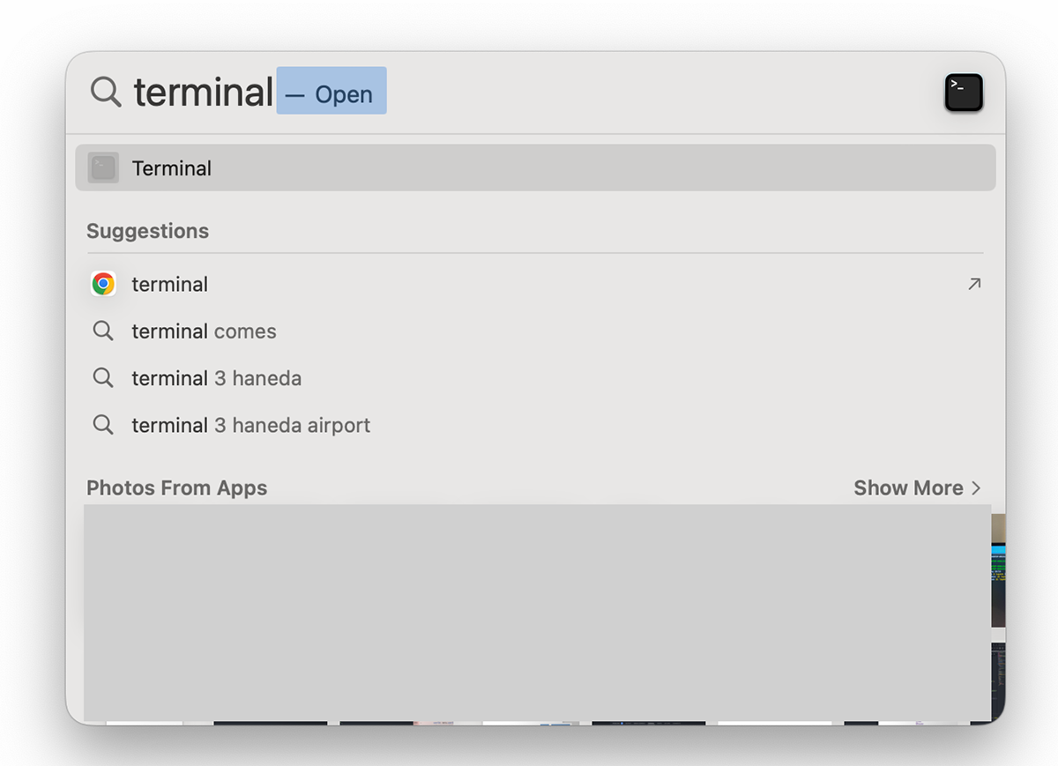Image resolution: width=1058 pixels, height=766 pixels.
Task: Select the terminal comes suggestion
Action: point(535,331)
